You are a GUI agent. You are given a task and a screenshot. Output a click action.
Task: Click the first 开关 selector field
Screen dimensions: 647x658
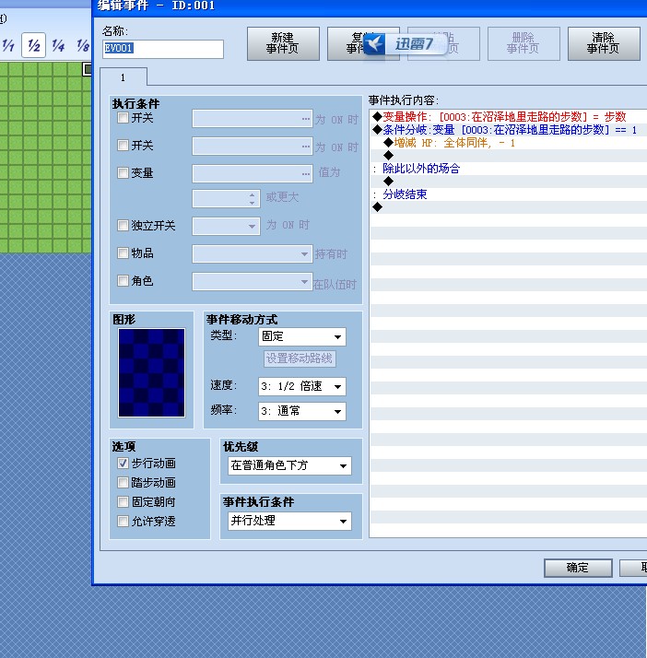tap(253, 119)
